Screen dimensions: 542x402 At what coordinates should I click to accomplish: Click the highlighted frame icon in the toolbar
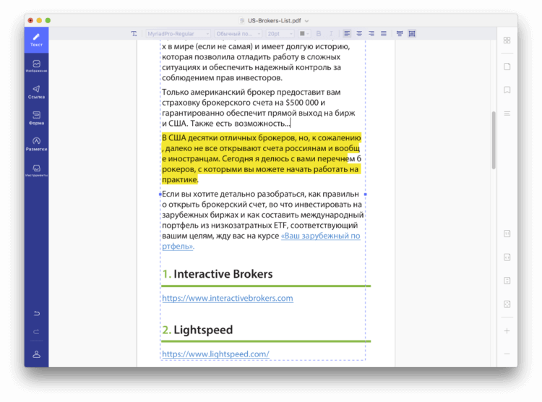coord(412,33)
